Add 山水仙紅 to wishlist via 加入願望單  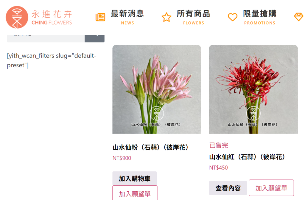[271, 188]
